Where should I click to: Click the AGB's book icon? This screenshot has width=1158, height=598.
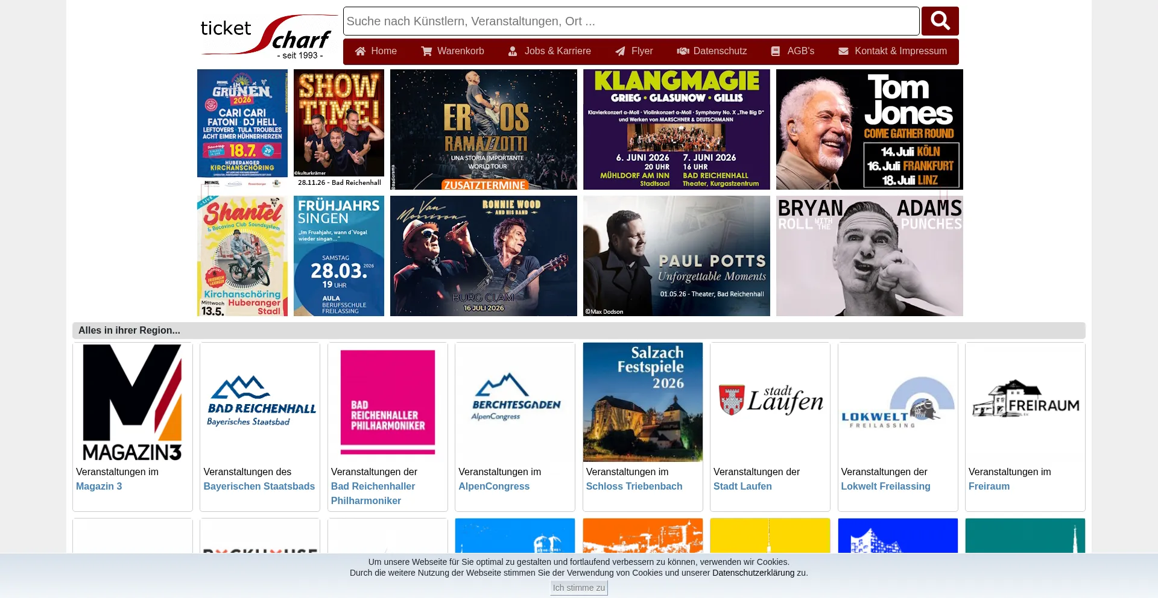click(x=776, y=51)
